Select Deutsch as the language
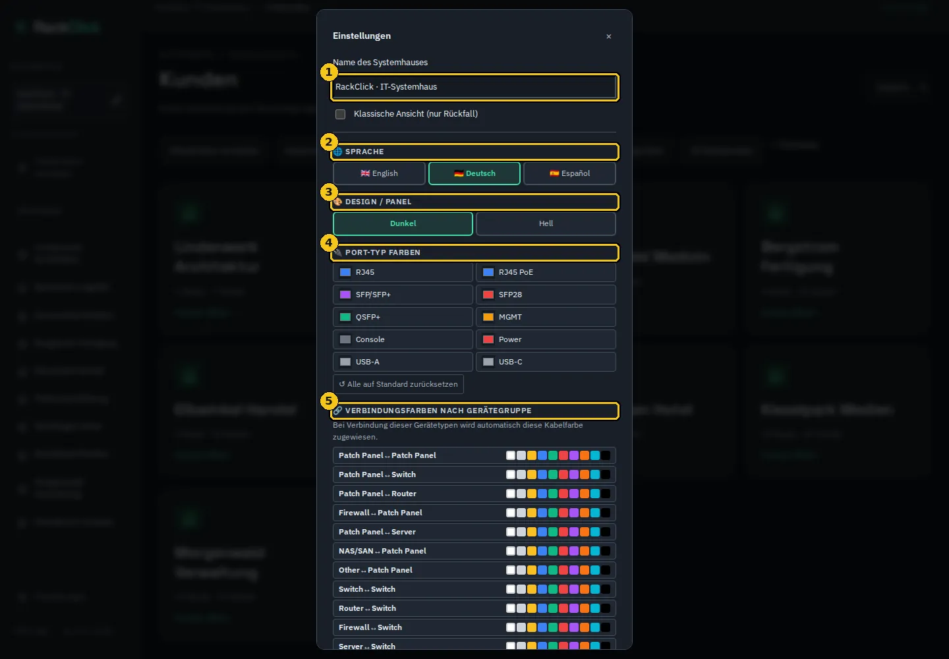The width and height of the screenshot is (949, 659). [474, 173]
